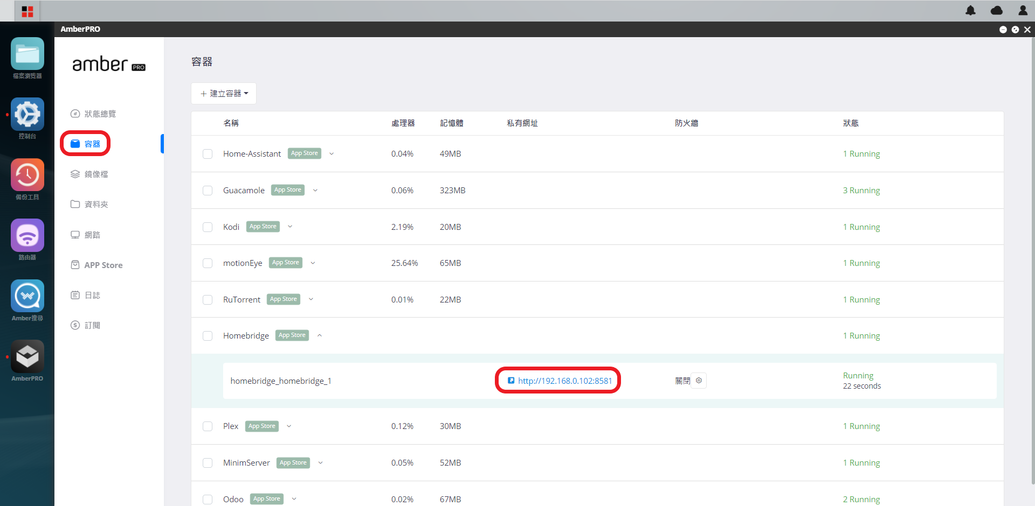The height and width of the screenshot is (506, 1035).
Task: Click the 2 Running status for Odoo
Action: point(861,499)
